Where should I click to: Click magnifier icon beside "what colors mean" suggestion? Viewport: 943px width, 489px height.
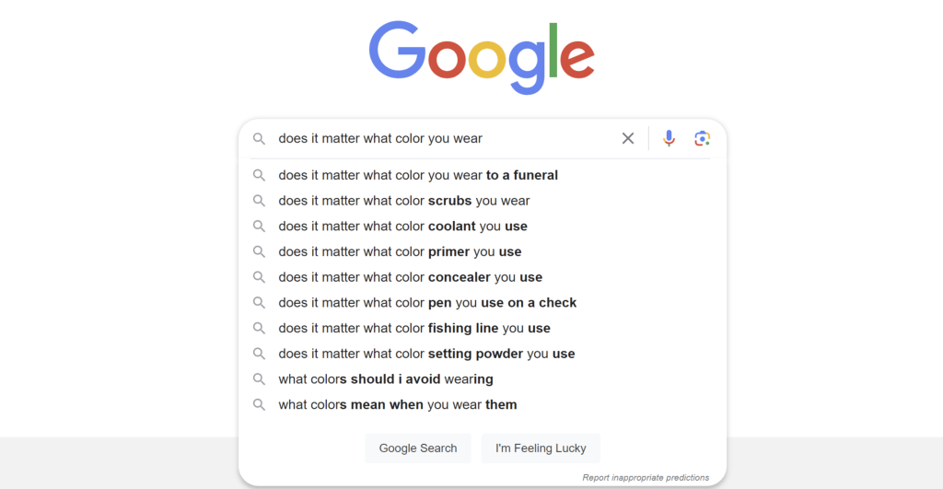point(260,404)
